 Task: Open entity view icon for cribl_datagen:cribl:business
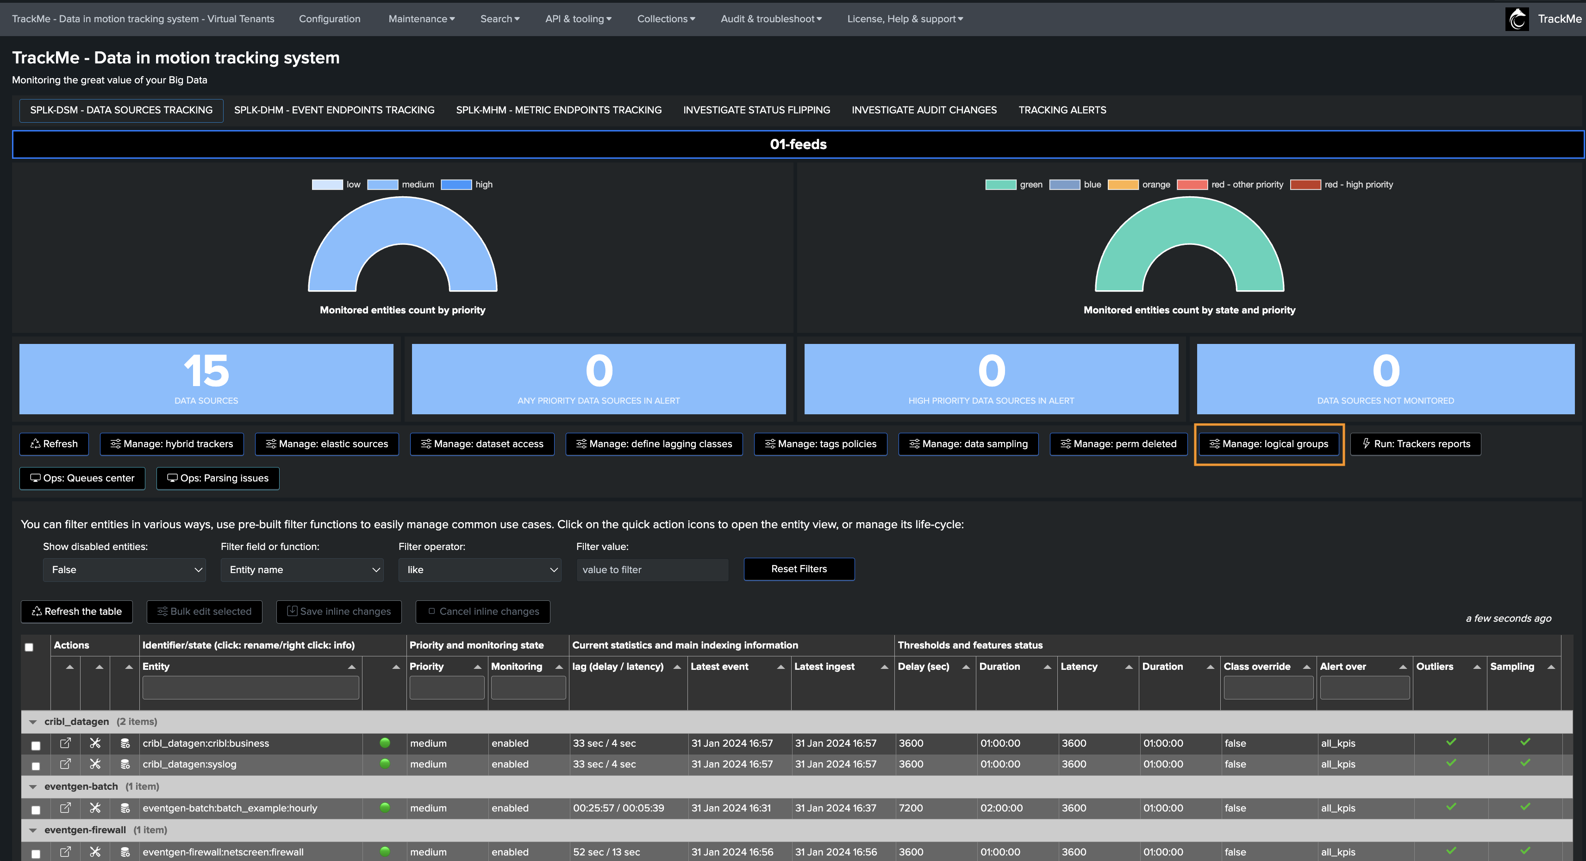click(65, 743)
